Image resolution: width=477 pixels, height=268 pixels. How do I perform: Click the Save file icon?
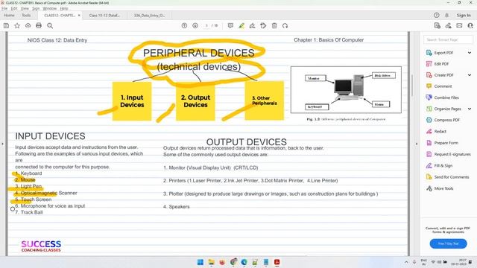point(6,26)
